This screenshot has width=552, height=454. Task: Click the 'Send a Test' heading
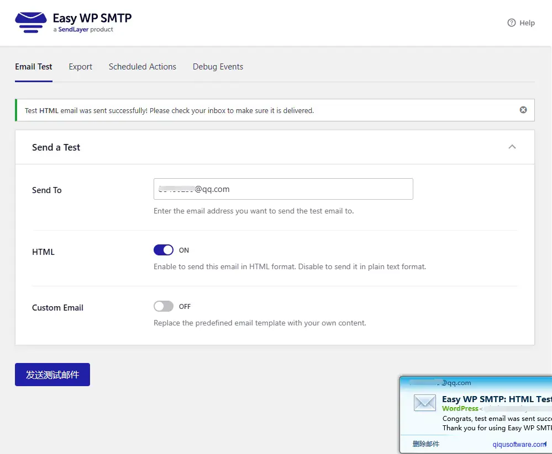pos(56,148)
